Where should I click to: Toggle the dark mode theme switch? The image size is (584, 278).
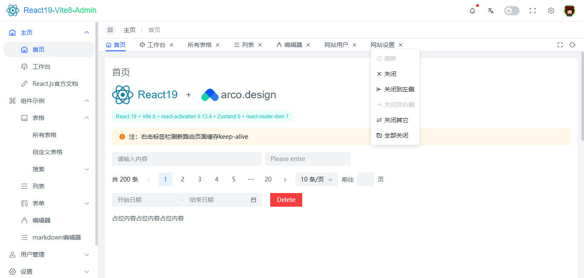(x=512, y=11)
